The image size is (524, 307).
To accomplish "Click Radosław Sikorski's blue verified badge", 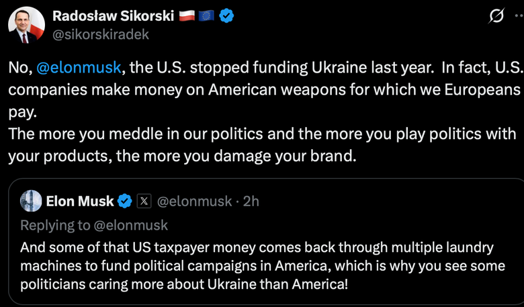I will point(226,15).
